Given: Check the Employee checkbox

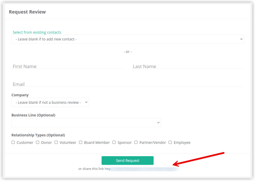Looking at the screenshot, I should tap(170, 142).
